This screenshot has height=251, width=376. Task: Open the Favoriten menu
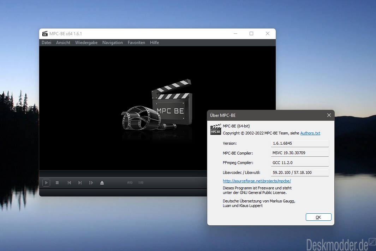point(136,43)
